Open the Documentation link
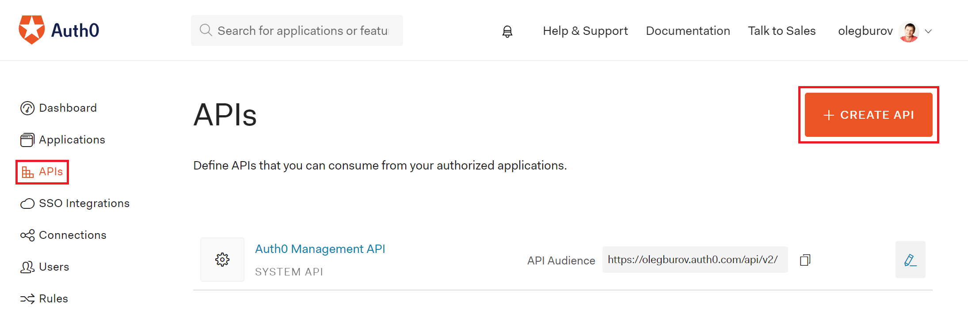 (688, 31)
